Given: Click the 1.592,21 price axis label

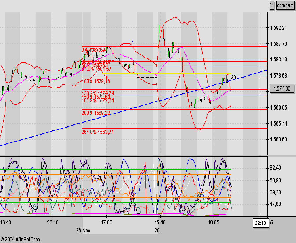Looking at the screenshot, I should click(x=279, y=28).
